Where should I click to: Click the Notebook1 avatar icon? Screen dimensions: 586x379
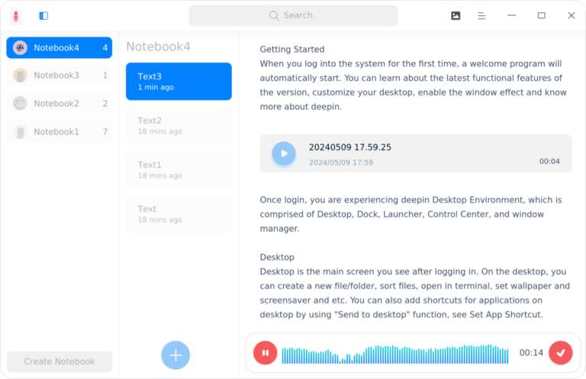click(x=21, y=132)
